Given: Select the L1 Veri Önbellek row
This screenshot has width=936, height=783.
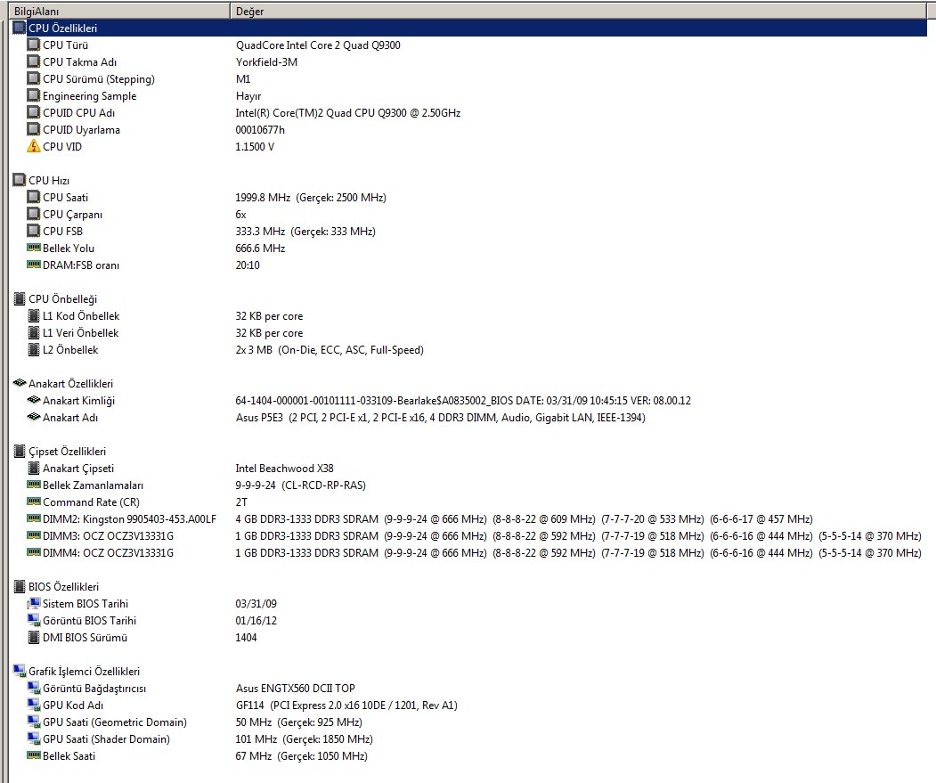Looking at the screenshot, I should pos(469,332).
